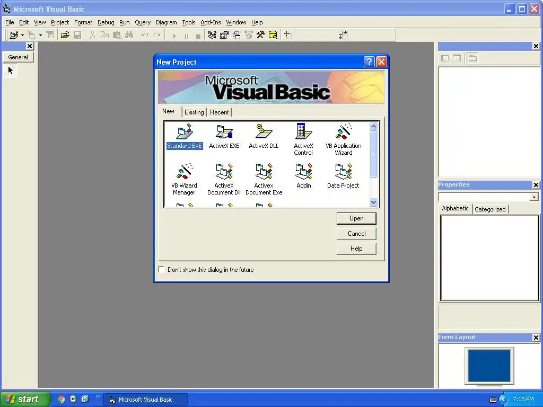Screen dimensions: 543x407
Task: Open Project Explorer from toolbar icon
Action: 212,35
